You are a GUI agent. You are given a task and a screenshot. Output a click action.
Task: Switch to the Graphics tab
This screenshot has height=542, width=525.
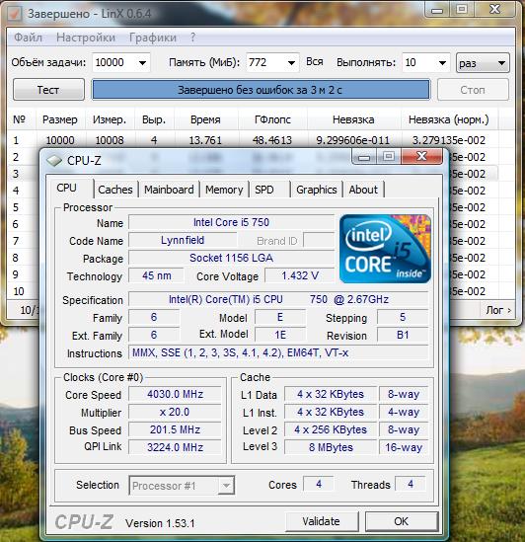tap(317, 190)
